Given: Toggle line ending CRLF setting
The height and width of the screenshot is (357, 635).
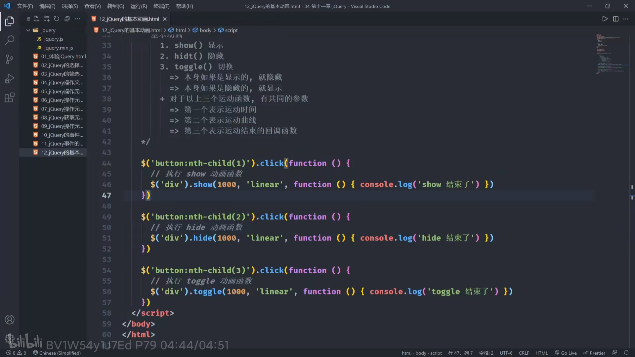Looking at the screenshot, I should pyautogui.click(x=524, y=353).
